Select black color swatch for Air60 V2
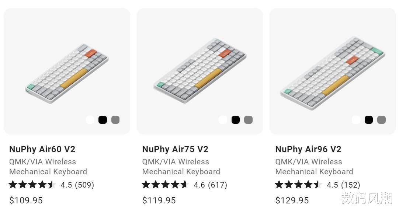This screenshot has width=399, height=213. tap(103, 120)
